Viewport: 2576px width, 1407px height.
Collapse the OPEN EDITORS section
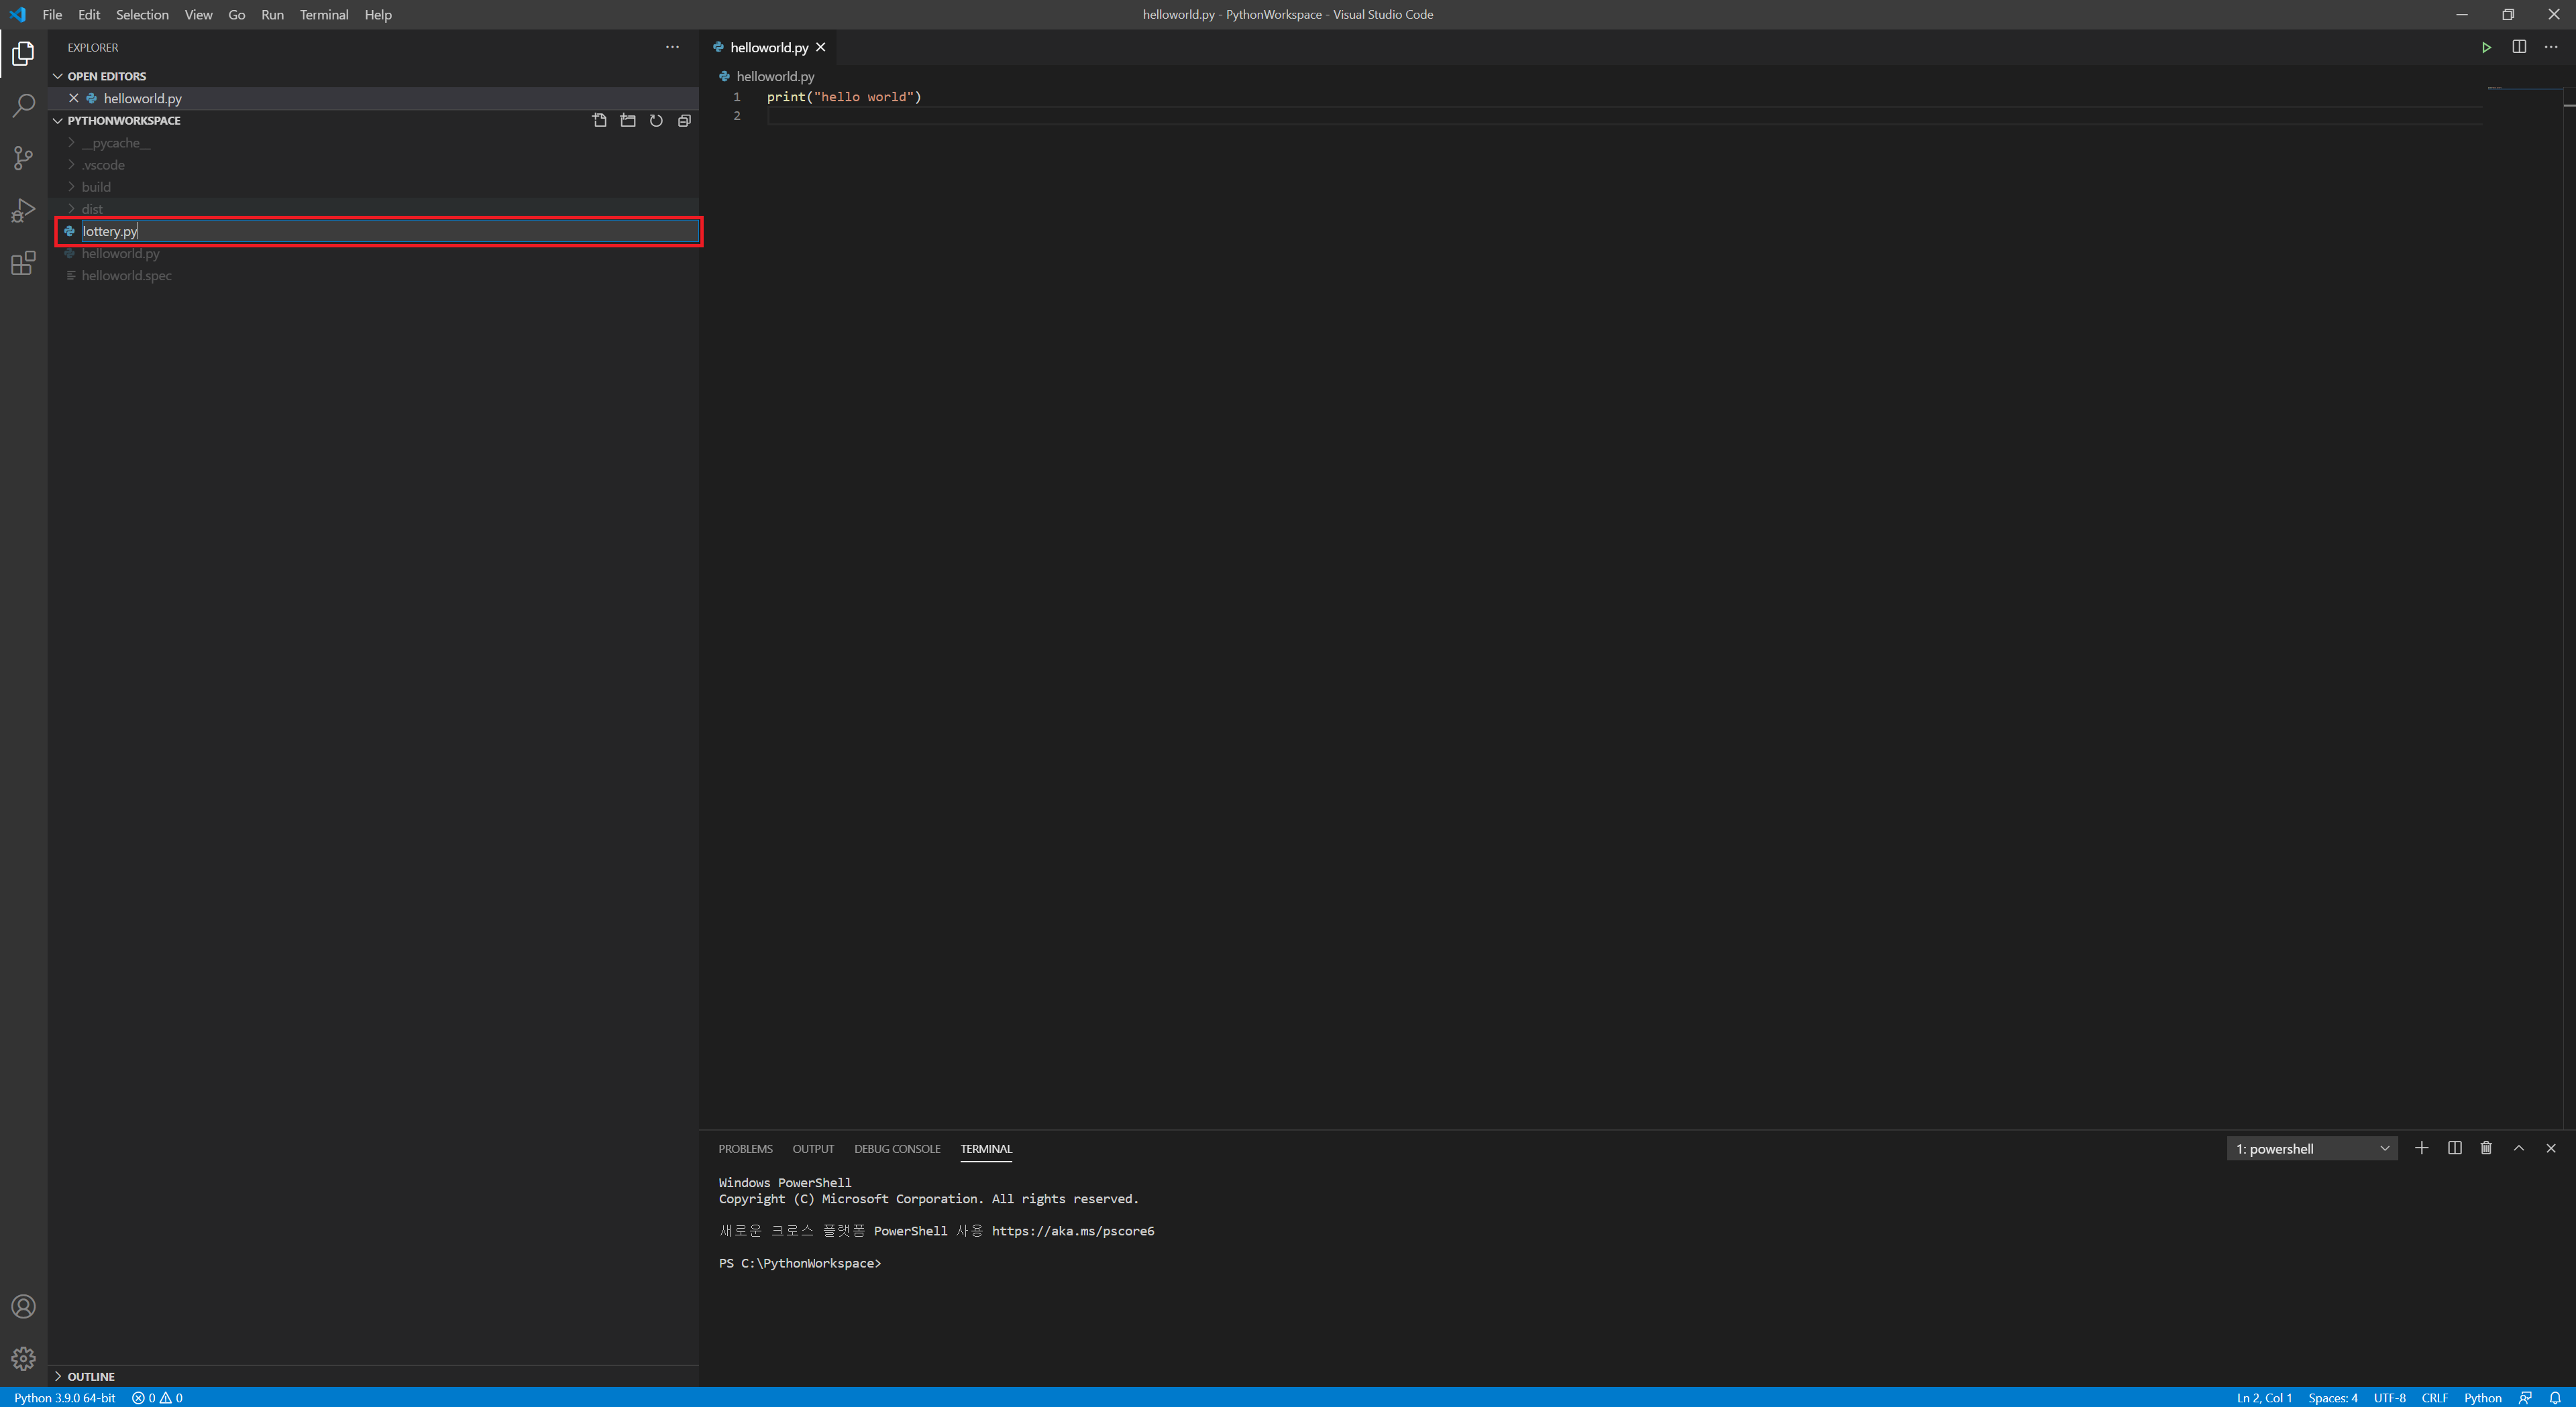coord(106,76)
